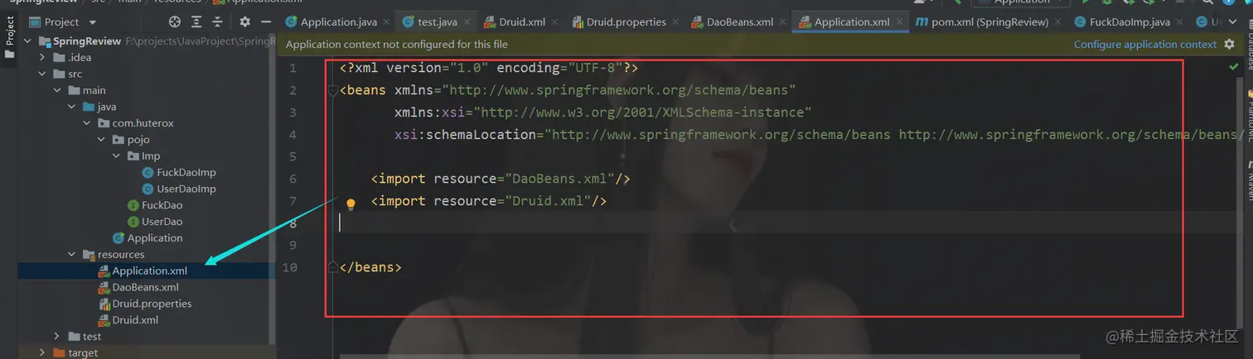This screenshot has height=359, width=1253.
Task: Click the Expand All icon in Project panel
Action: pos(196,22)
